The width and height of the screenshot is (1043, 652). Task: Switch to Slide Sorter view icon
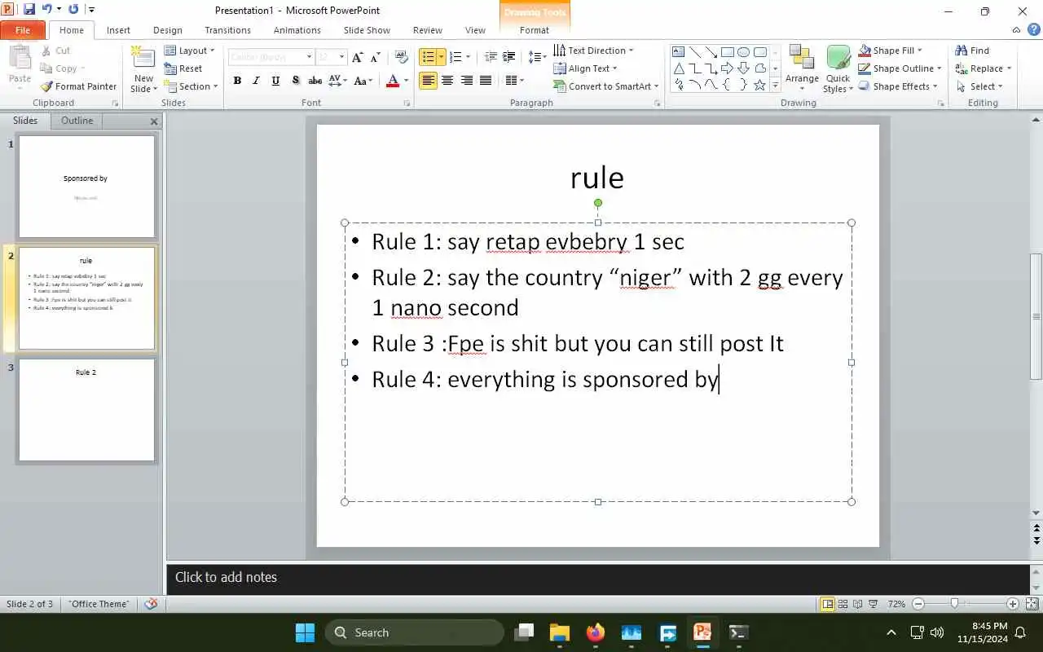843,604
